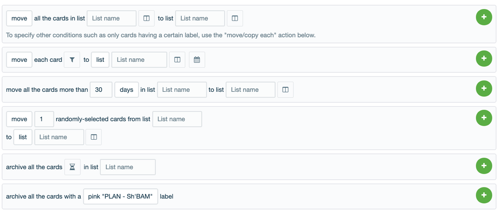Click List name field after "randomly-selected cards from list"
Image resolution: width=500 pixels, height=213 pixels.
(177, 119)
